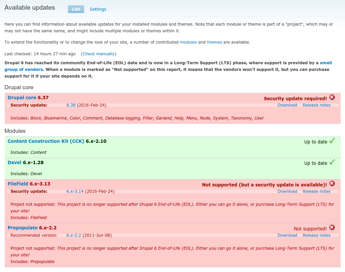Download Drupal core 6.38 update
Viewport: 345px width, 272px height.
[x=287, y=105]
